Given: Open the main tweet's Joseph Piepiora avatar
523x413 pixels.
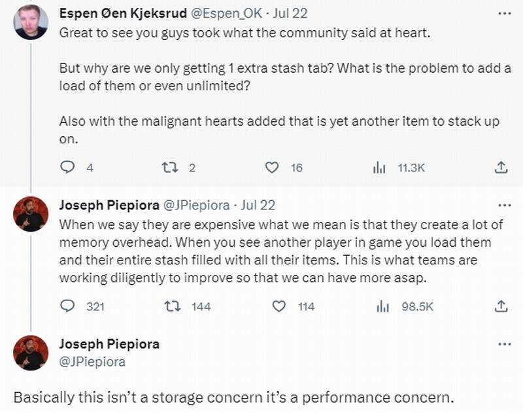Looking at the screenshot, I should click(x=31, y=353).
